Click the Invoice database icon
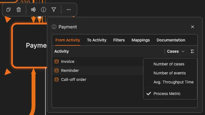 coord(57,61)
